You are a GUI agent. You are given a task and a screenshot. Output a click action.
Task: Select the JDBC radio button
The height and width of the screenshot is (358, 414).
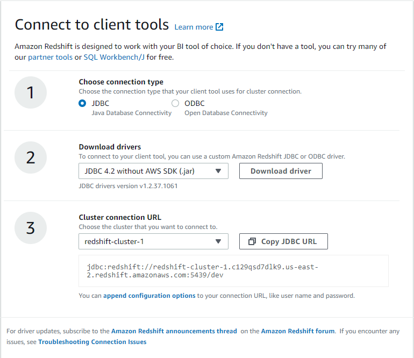coord(82,103)
